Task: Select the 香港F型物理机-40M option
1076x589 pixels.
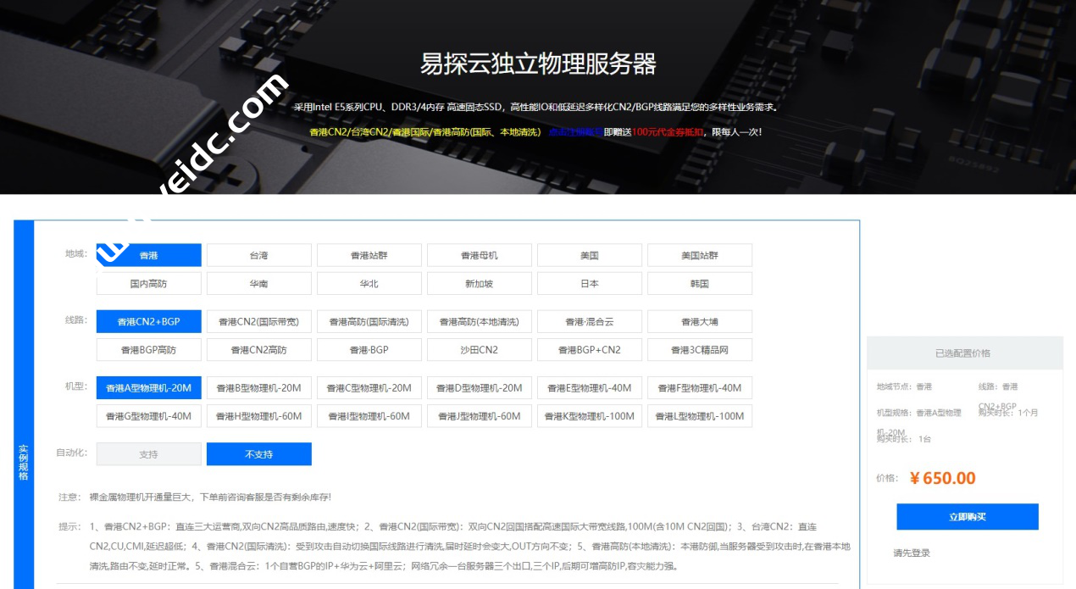Action: point(700,387)
